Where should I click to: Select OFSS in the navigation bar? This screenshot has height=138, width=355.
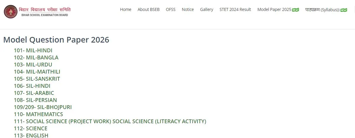coord(171,9)
